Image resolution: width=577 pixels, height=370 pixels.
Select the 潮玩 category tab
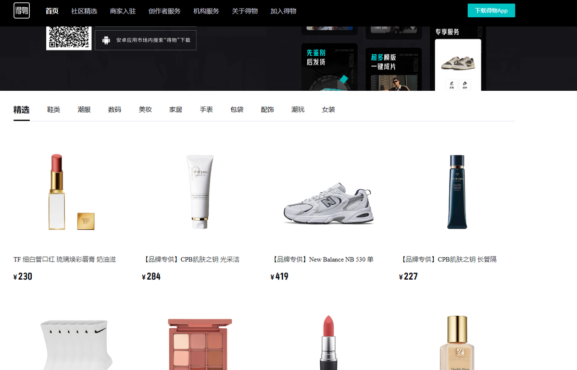pyautogui.click(x=298, y=110)
